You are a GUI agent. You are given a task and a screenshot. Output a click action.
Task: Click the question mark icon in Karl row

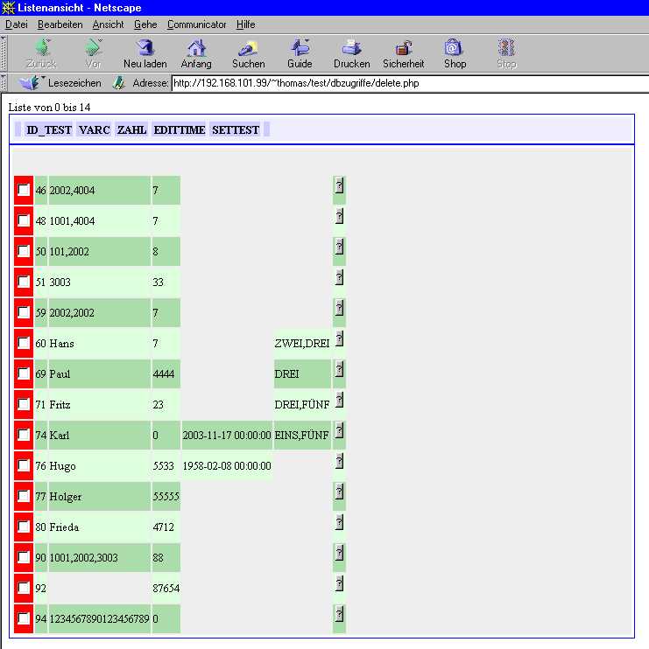[339, 430]
